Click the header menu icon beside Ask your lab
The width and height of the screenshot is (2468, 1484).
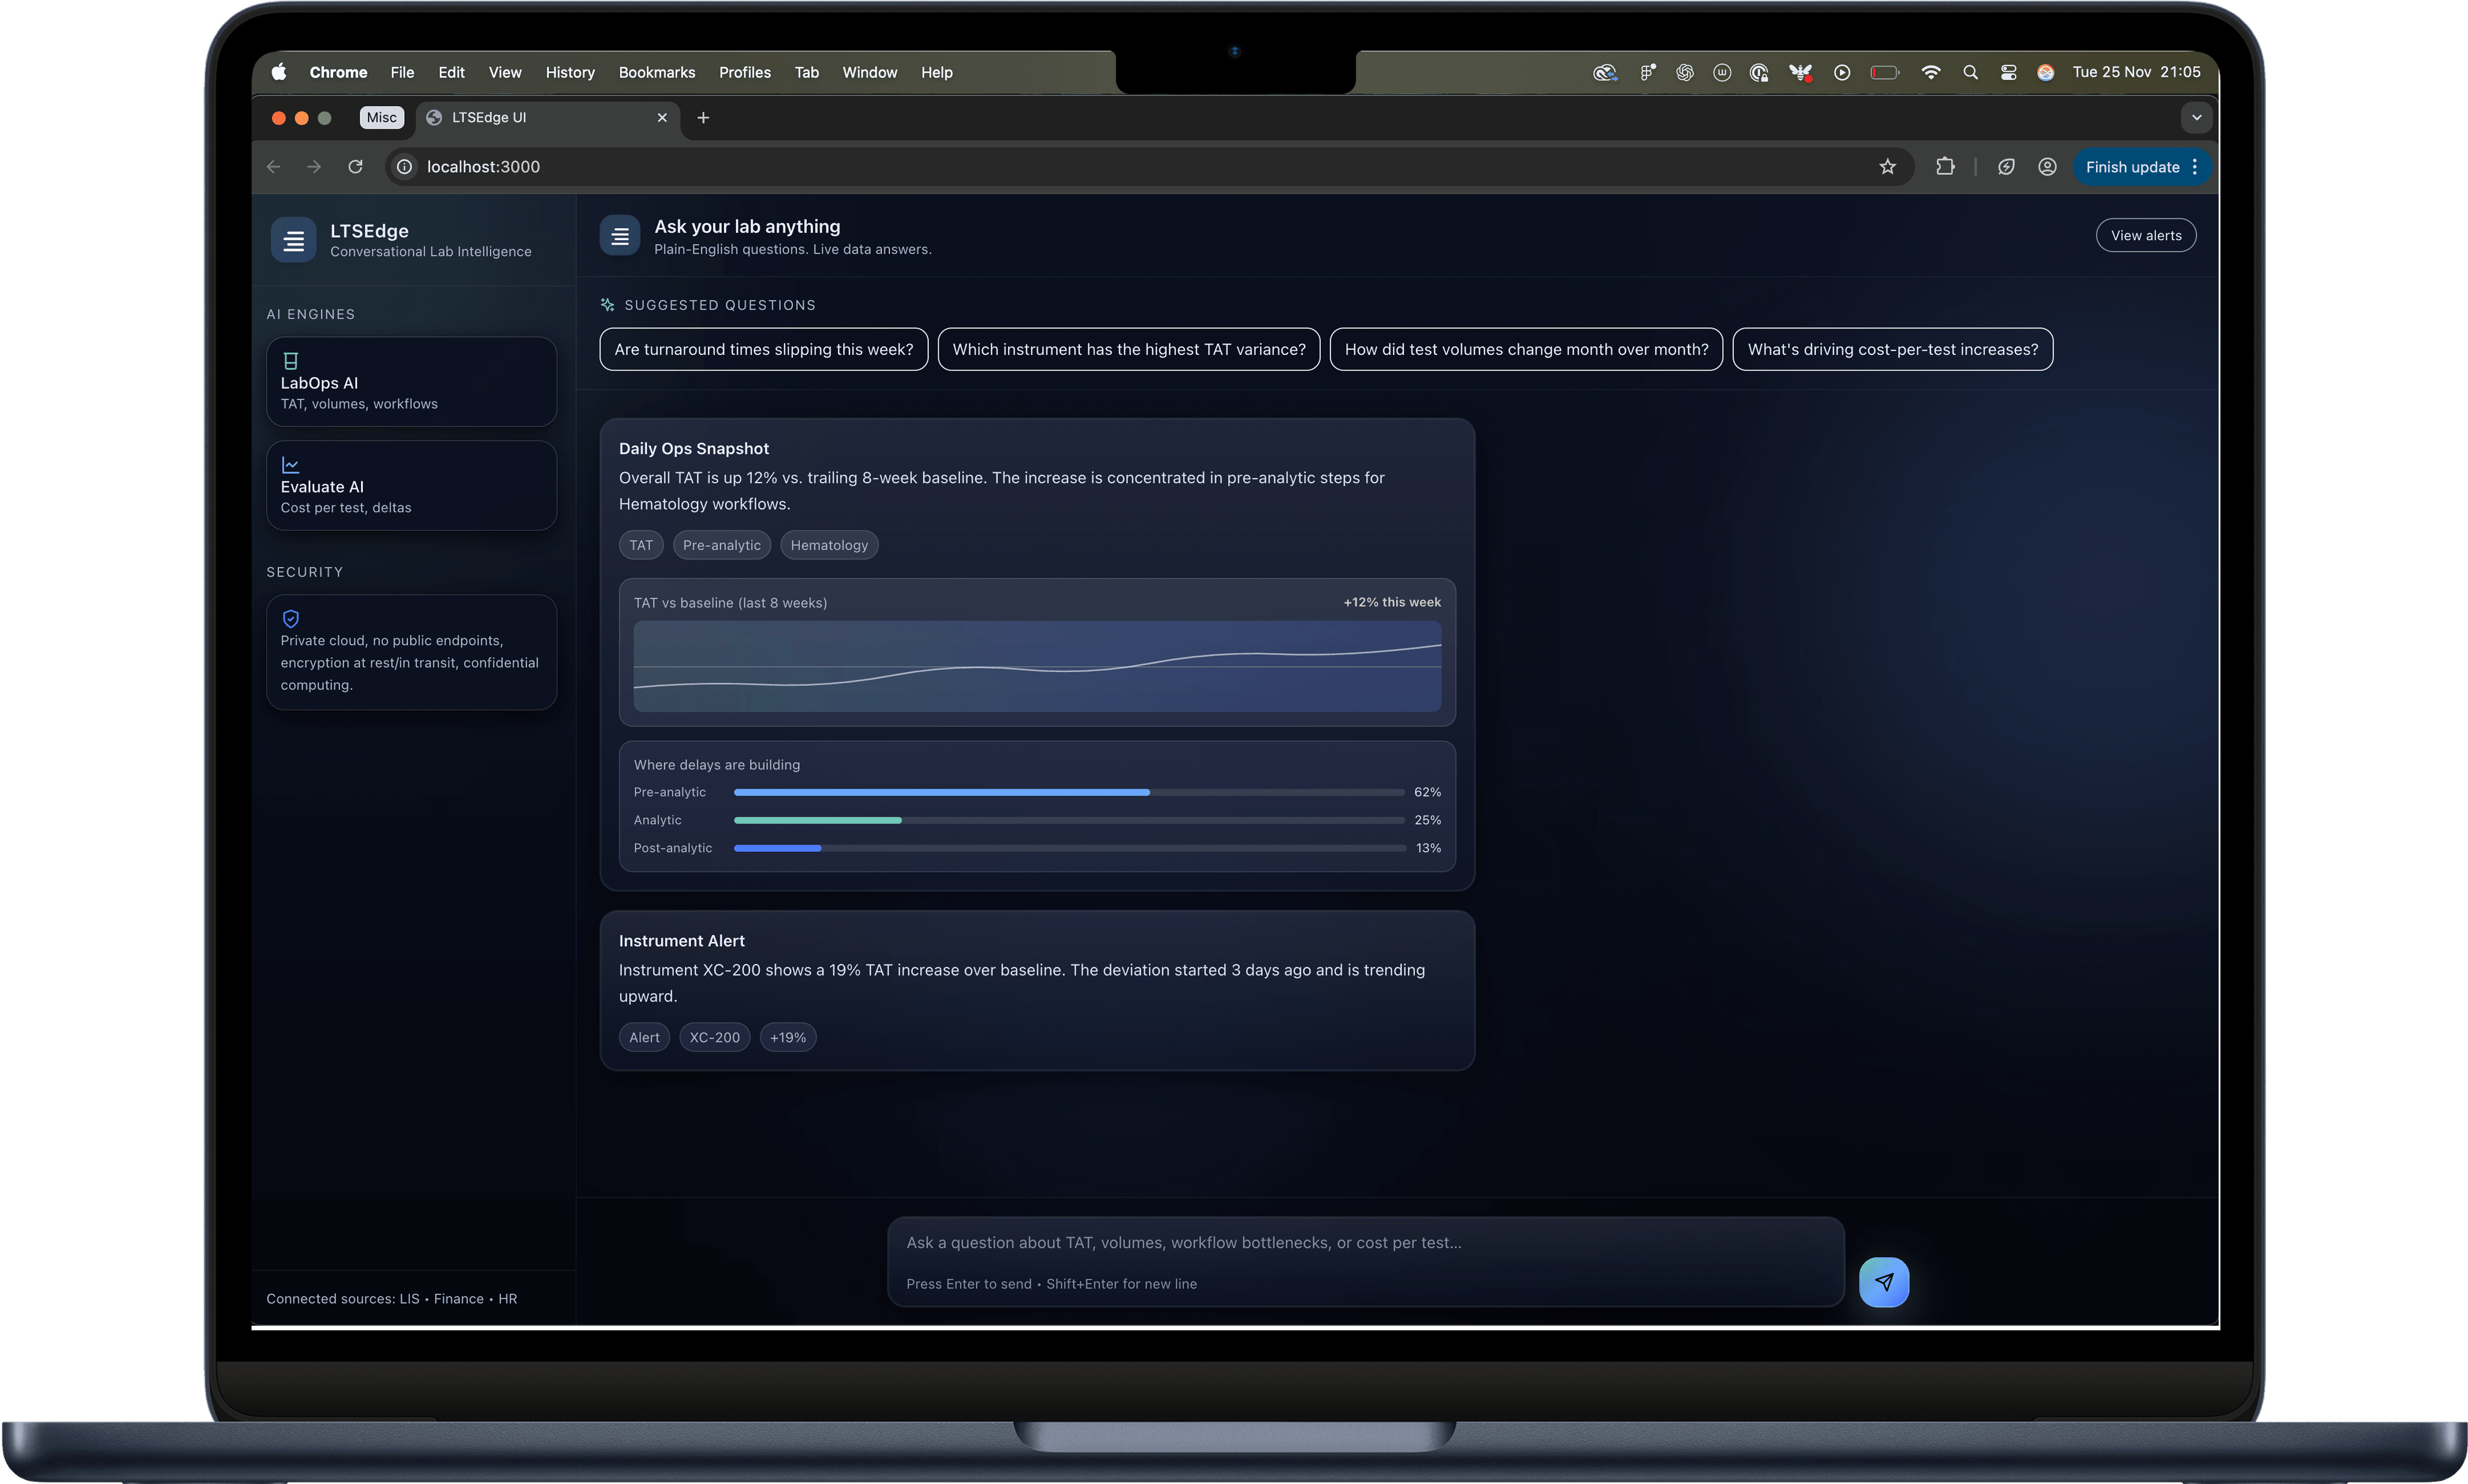[620, 236]
